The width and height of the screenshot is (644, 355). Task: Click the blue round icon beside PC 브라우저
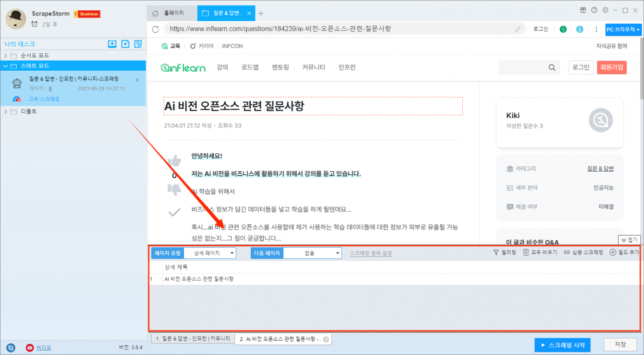point(580,29)
